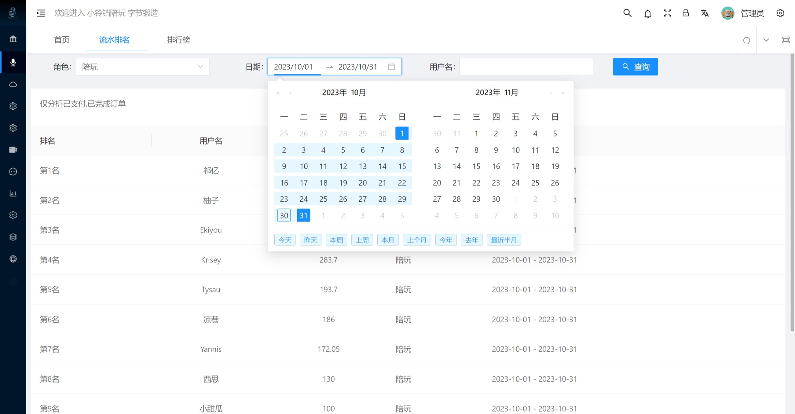This screenshot has width=795, height=414.
Task: Click the 排名 column header
Action: click(47, 141)
